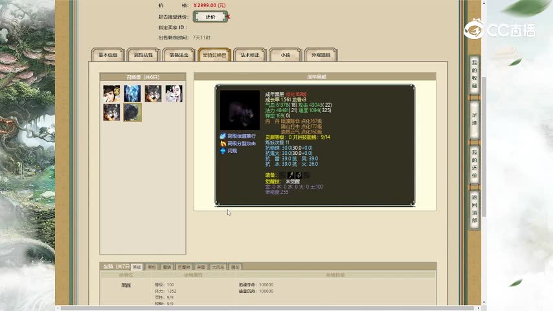Open the 属性抗性 tab

tap(143, 54)
